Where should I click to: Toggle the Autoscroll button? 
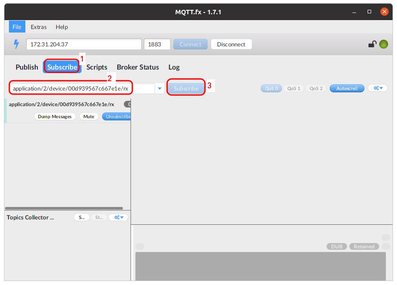click(x=347, y=88)
